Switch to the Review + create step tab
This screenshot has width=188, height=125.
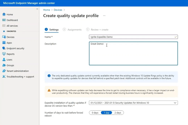pos(97,30)
